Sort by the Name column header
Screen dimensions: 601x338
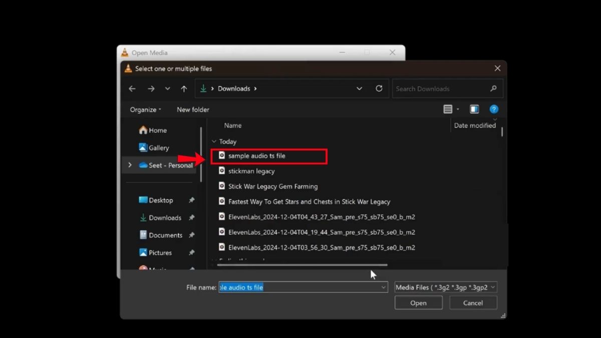pyautogui.click(x=233, y=126)
